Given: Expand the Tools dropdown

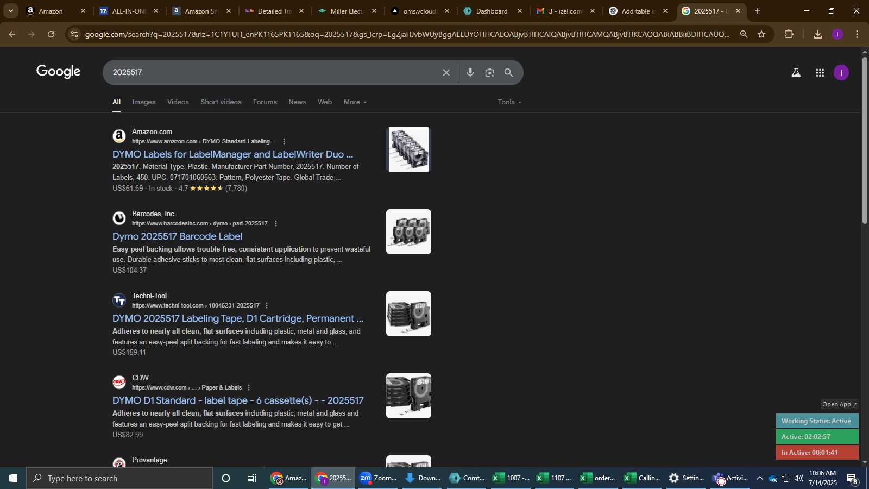Looking at the screenshot, I should click(509, 102).
